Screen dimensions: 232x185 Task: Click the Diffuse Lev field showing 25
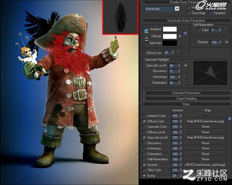point(167,53)
